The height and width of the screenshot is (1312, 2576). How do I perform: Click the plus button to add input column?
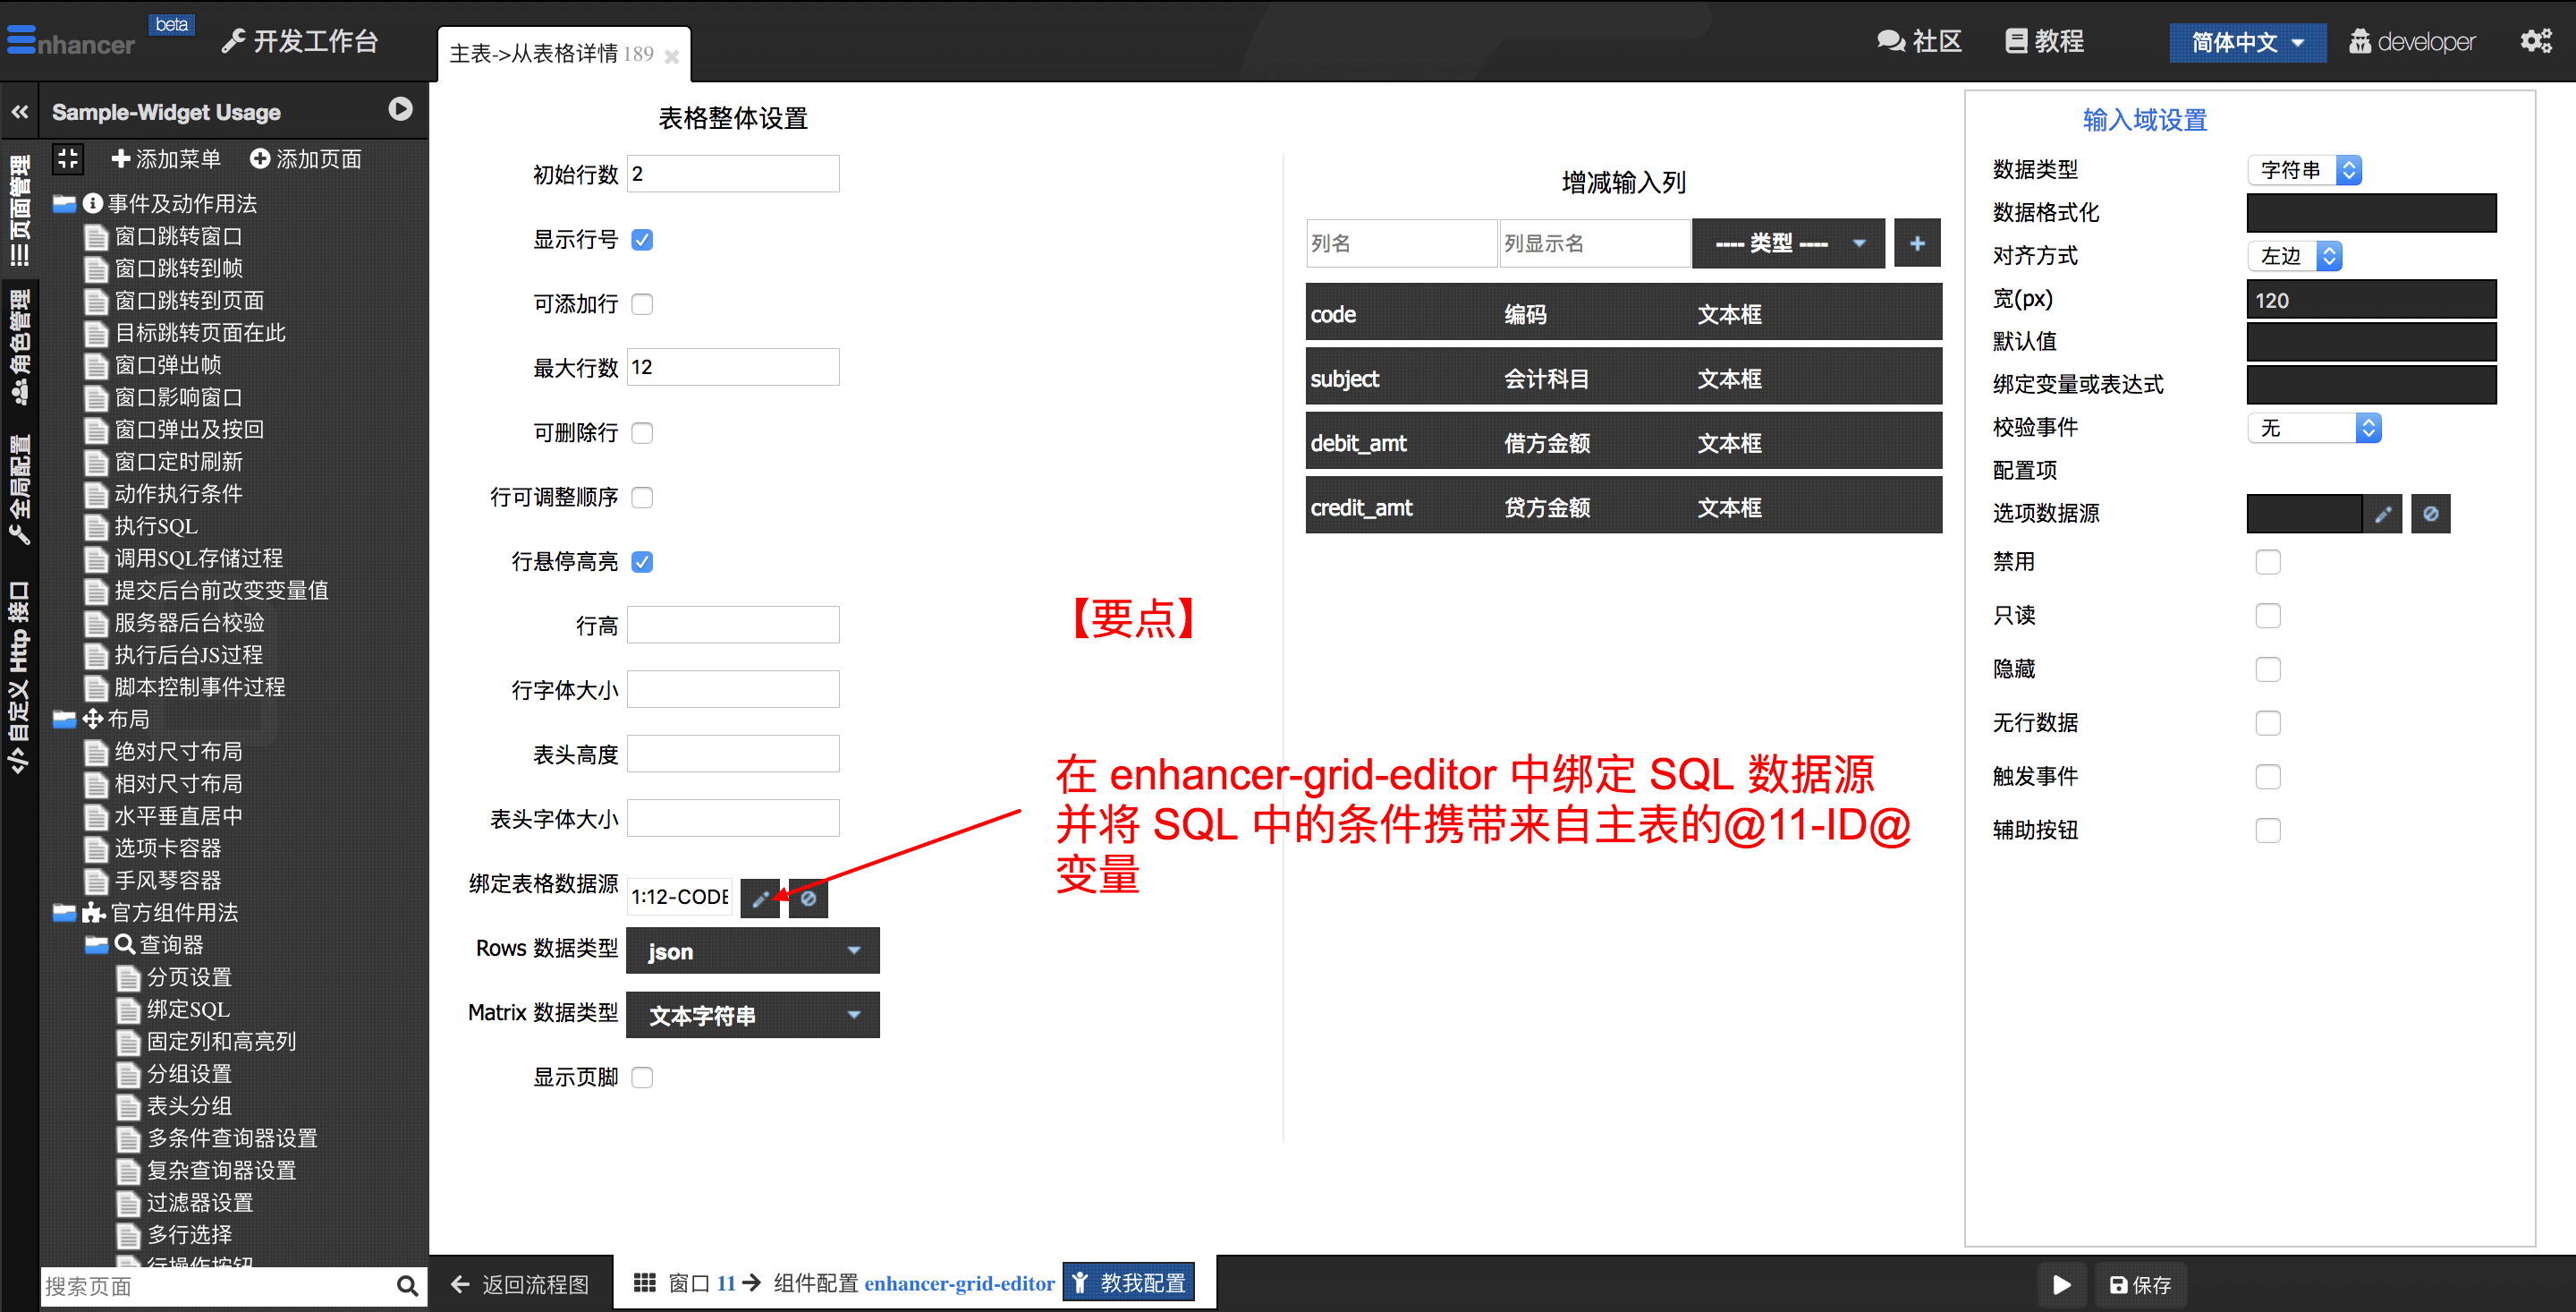[x=1916, y=243]
